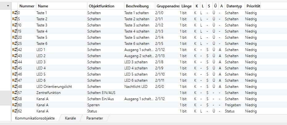The image size is (287, 125).
Task: Click the icon of object 45 LED 4
Action: coord(15,68)
